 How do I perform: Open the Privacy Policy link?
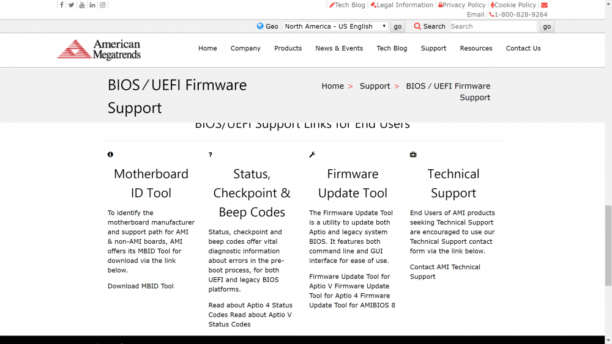461,5
